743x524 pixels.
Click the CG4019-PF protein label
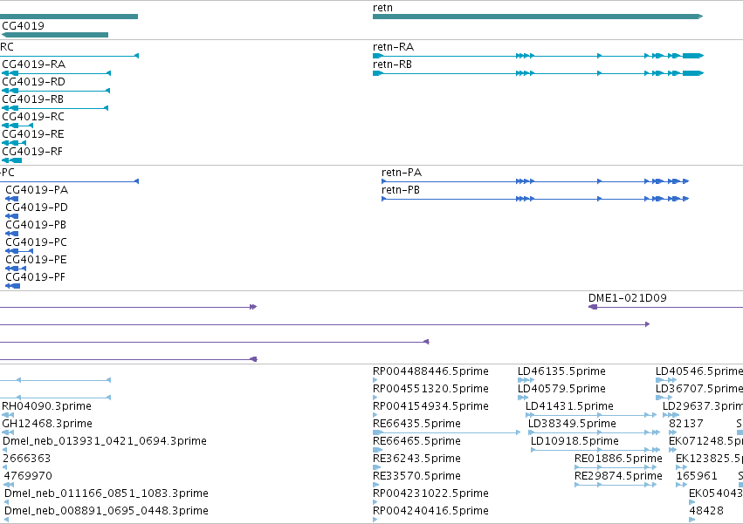pos(36,277)
